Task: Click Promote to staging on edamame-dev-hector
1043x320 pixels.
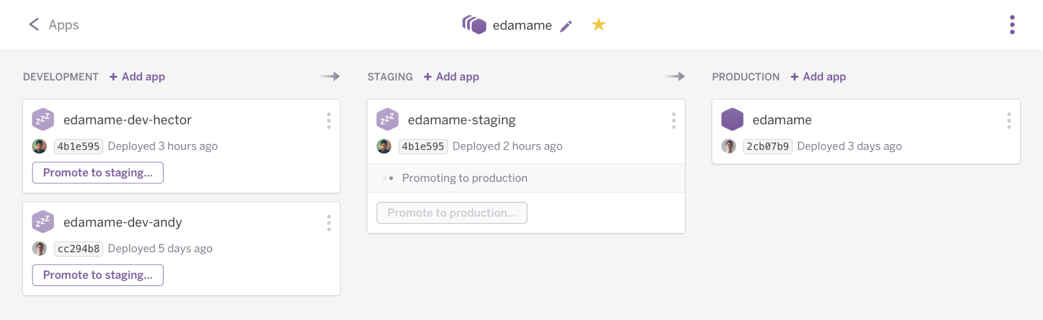Action: [x=97, y=173]
